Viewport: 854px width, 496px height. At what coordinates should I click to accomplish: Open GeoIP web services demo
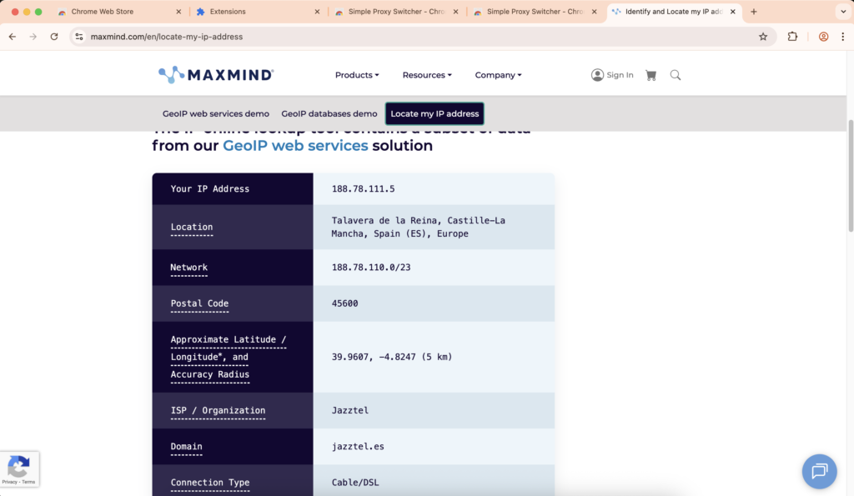pos(216,113)
